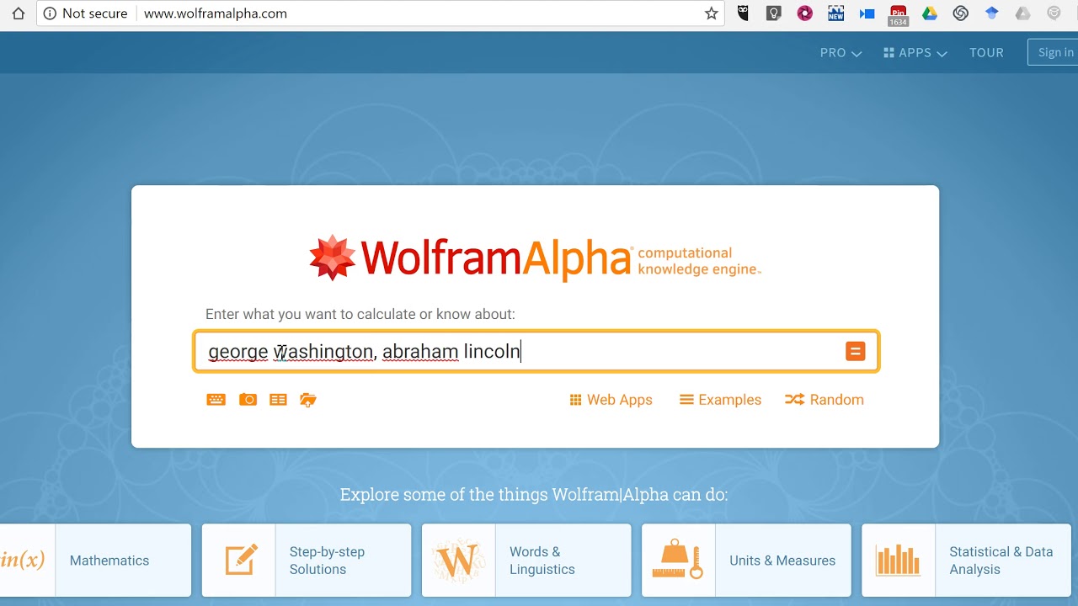Open Step-by-step Solutions card
The width and height of the screenshot is (1078, 606).
coord(307,561)
